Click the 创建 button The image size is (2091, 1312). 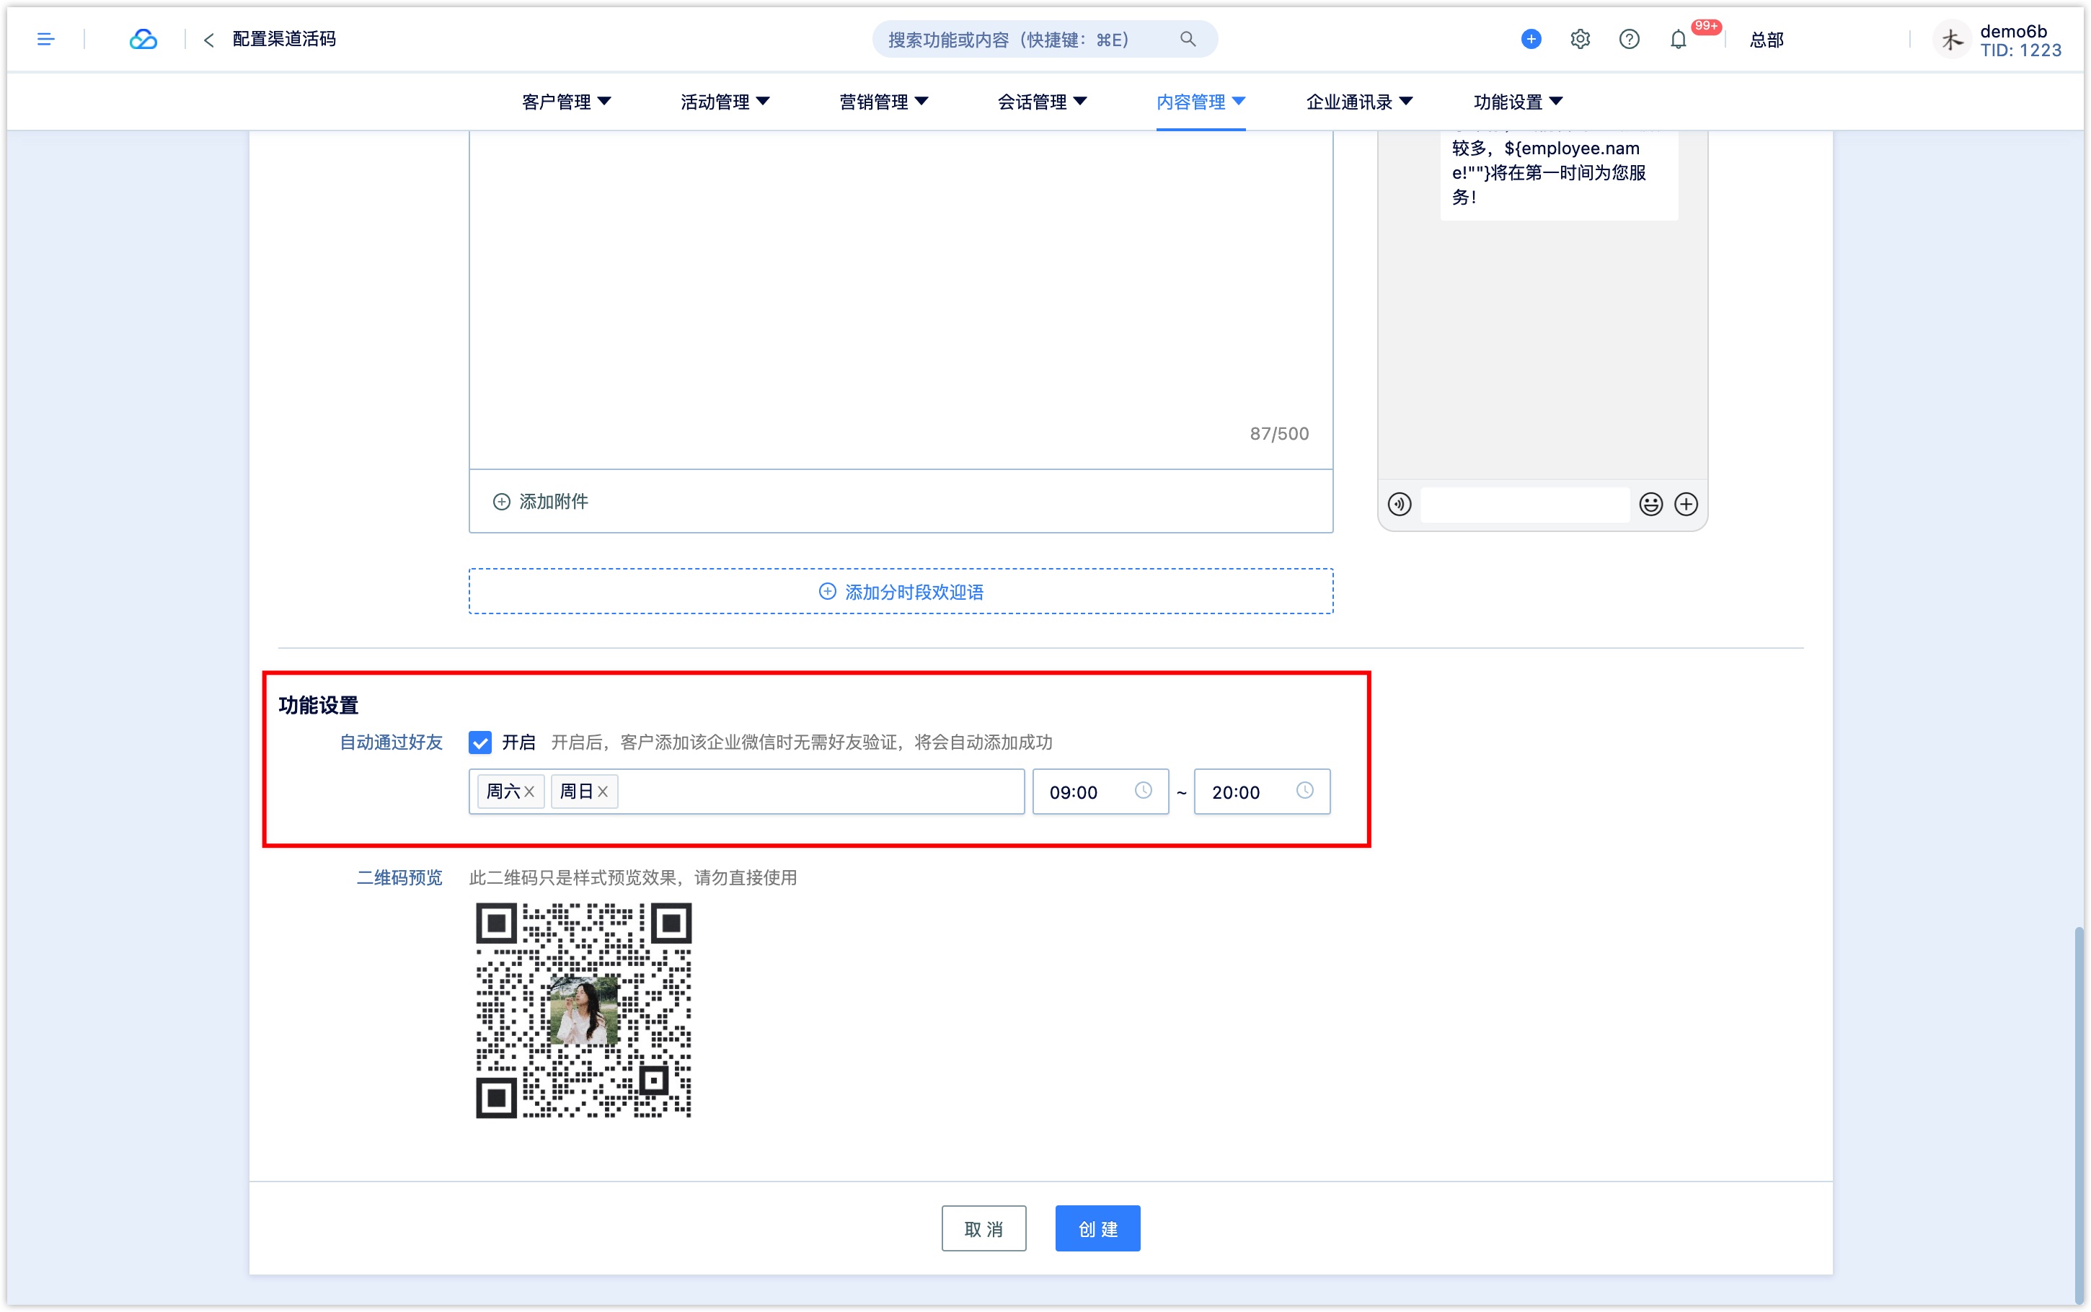click(1097, 1228)
